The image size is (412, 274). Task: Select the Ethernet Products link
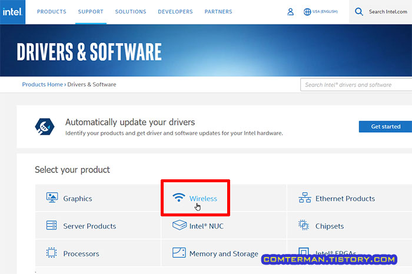[345, 199]
